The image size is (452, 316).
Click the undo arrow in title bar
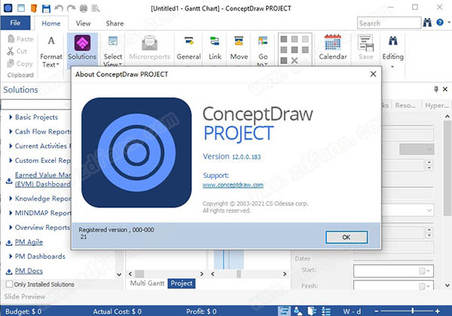[59, 8]
